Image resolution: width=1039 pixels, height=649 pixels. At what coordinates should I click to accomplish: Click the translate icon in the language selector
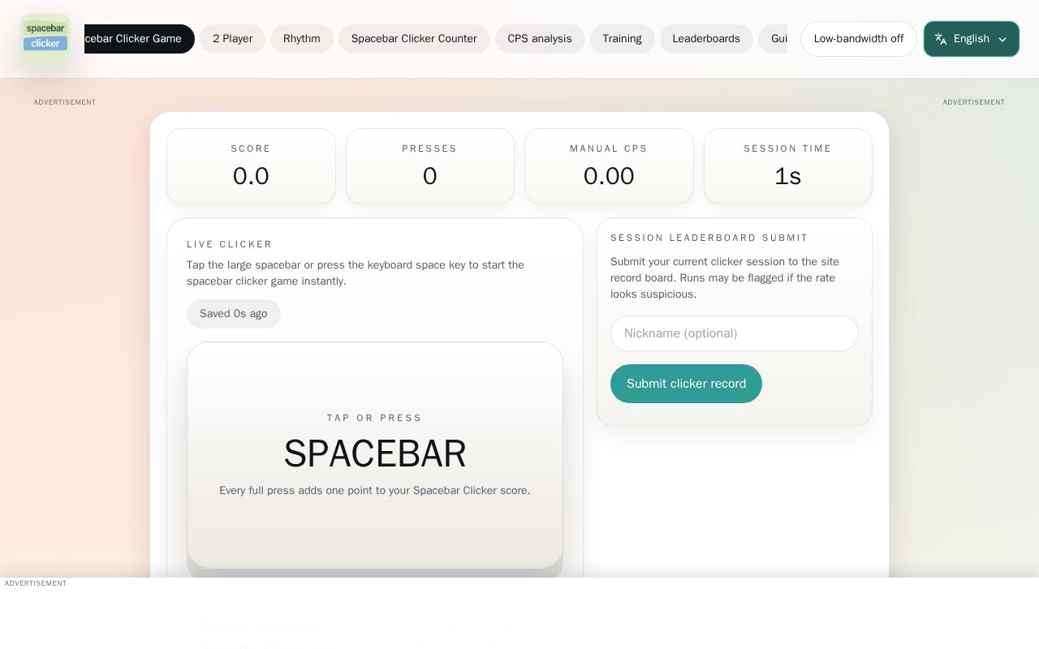point(941,39)
